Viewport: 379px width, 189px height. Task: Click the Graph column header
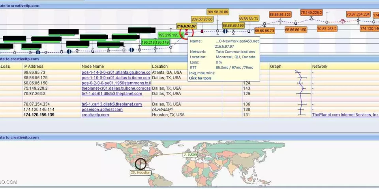tap(276, 67)
